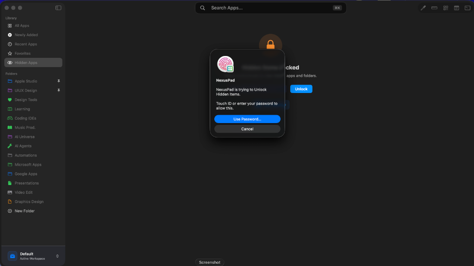Click the All Apps grid icon
This screenshot has width=474, height=266.
10,26
